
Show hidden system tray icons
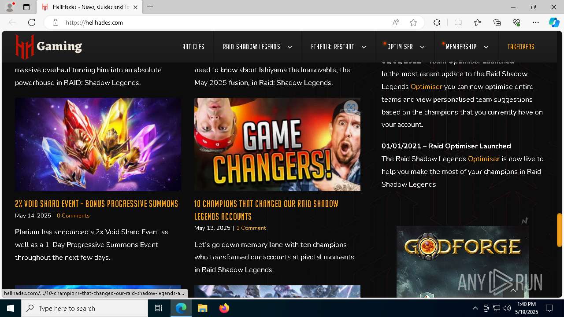pos(475,308)
